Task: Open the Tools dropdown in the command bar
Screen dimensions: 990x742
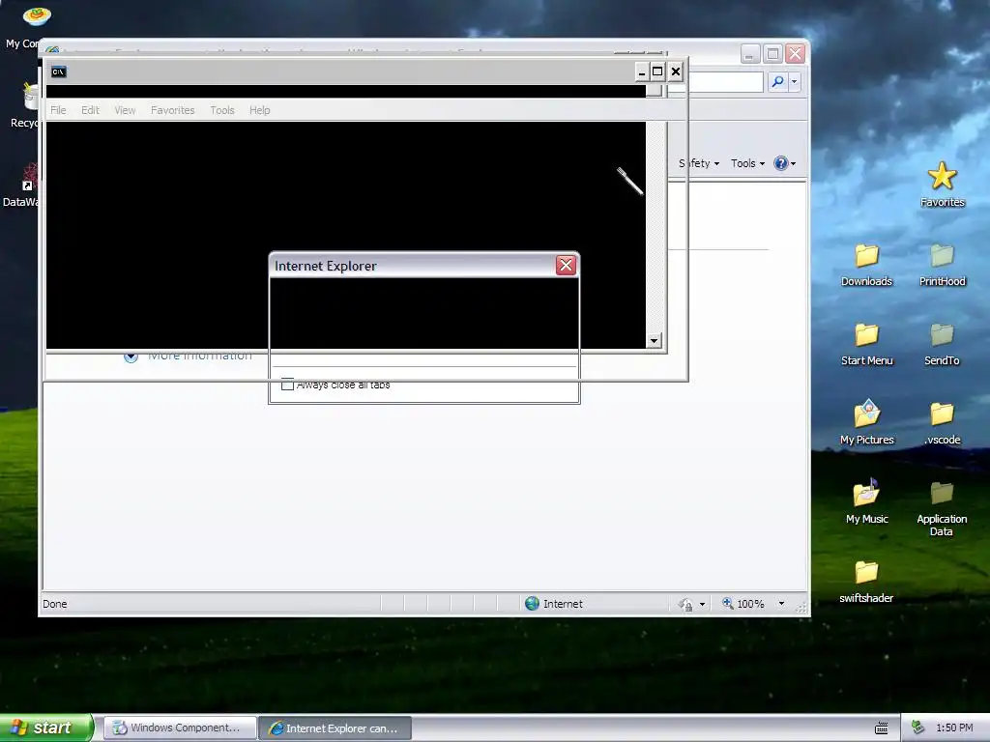Action: tap(747, 163)
